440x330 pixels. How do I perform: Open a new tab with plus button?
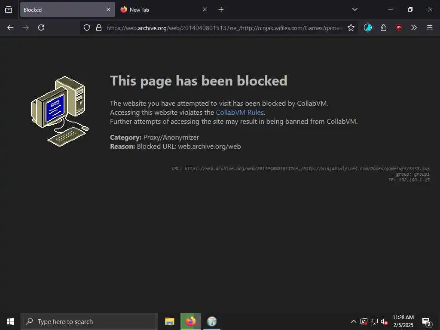pyautogui.click(x=221, y=10)
